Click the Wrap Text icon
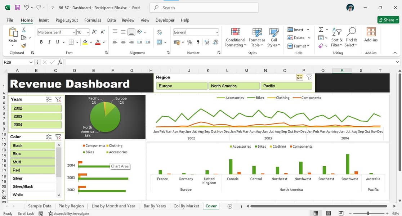Image resolution: width=402 pixels, height=216 pixels. (160, 32)
